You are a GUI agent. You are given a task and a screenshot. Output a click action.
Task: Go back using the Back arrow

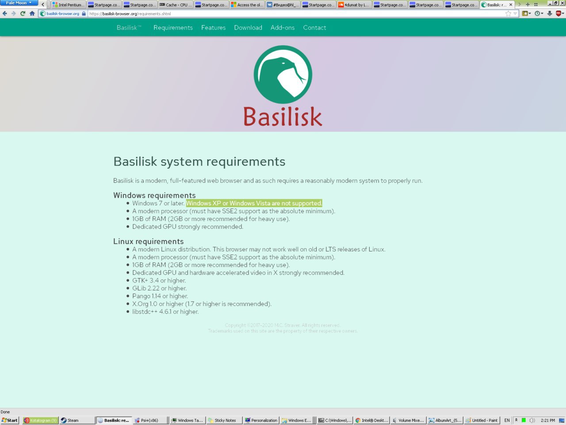5,13
